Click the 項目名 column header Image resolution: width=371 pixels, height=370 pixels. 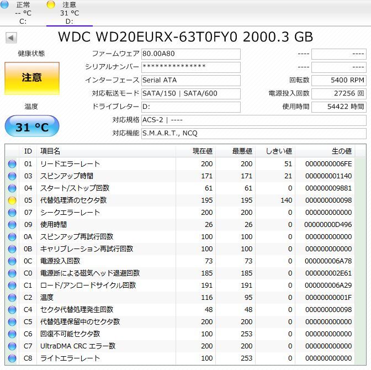[x=106, y=151]
